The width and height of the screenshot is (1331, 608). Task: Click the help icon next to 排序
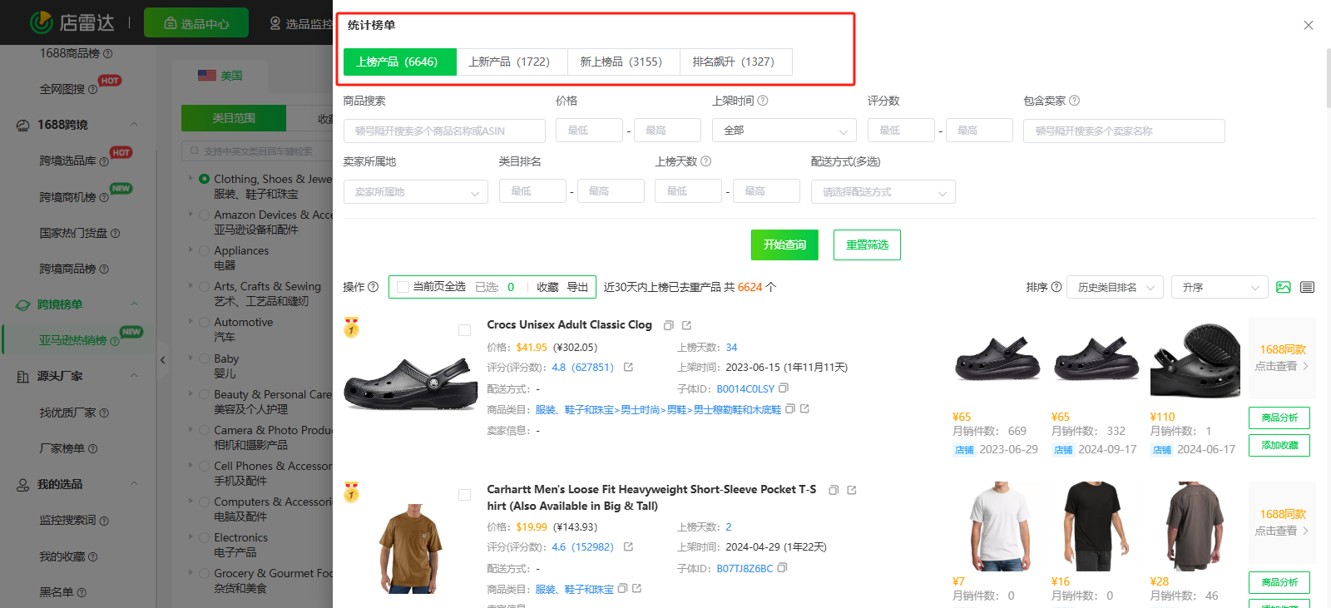1056,287
